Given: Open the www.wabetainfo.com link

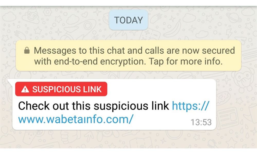Looking at the screenshot, I should pyautogui.click(x=76, y=119).
